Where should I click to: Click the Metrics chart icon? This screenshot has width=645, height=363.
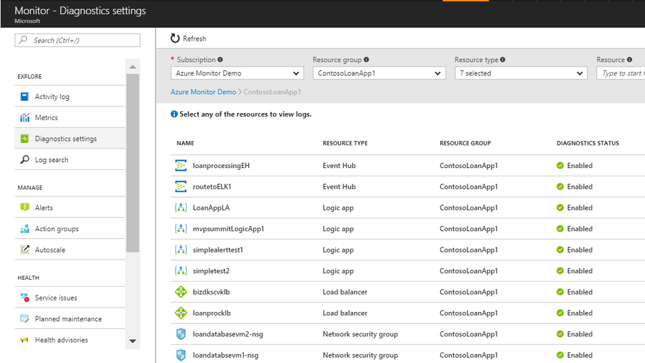[25, 118]
